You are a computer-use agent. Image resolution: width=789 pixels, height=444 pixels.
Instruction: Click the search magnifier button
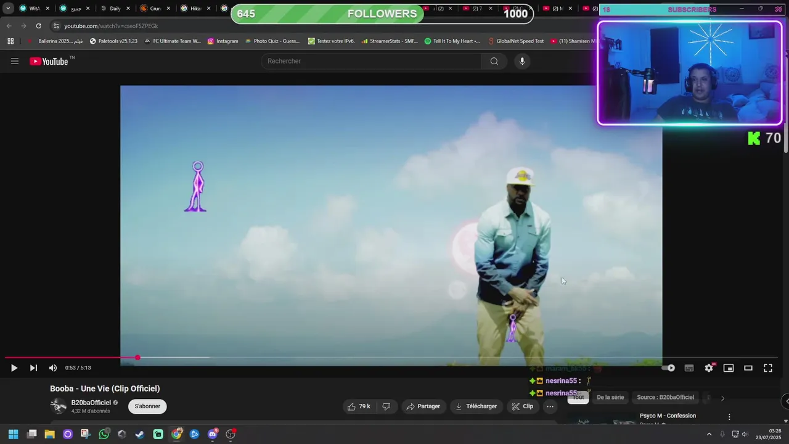(494, 61)
